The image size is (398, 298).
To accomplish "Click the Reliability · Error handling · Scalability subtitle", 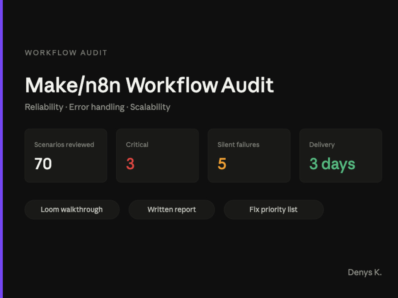I will click(x=98, y=107).
